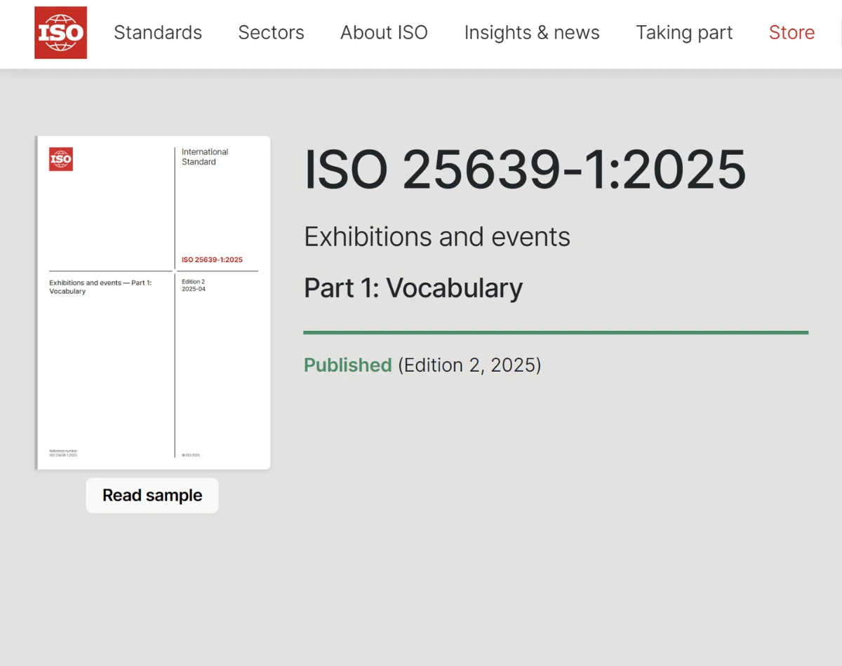Open the Sectors menu
The image size is (842, 666).
click(271, 33)
